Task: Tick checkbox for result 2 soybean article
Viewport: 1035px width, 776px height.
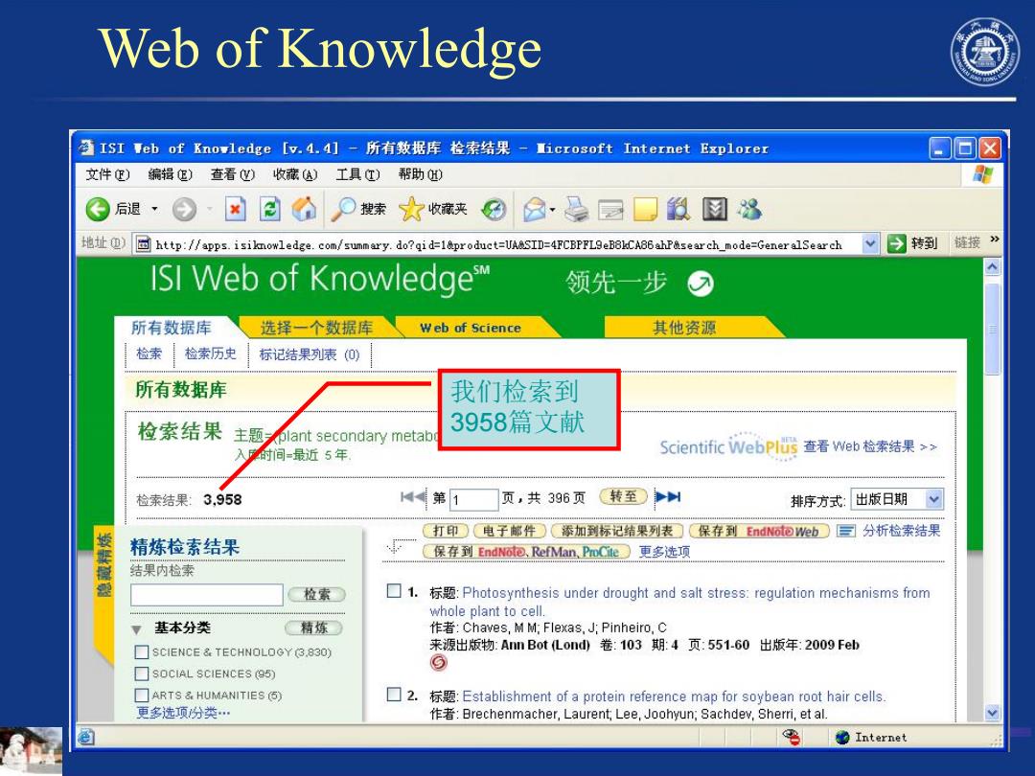Action: [394, 694]
